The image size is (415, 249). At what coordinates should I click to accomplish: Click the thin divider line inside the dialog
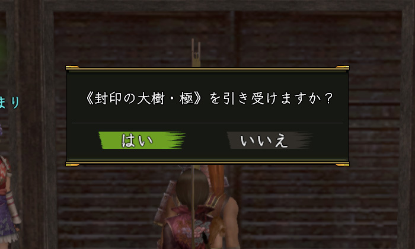207,123
